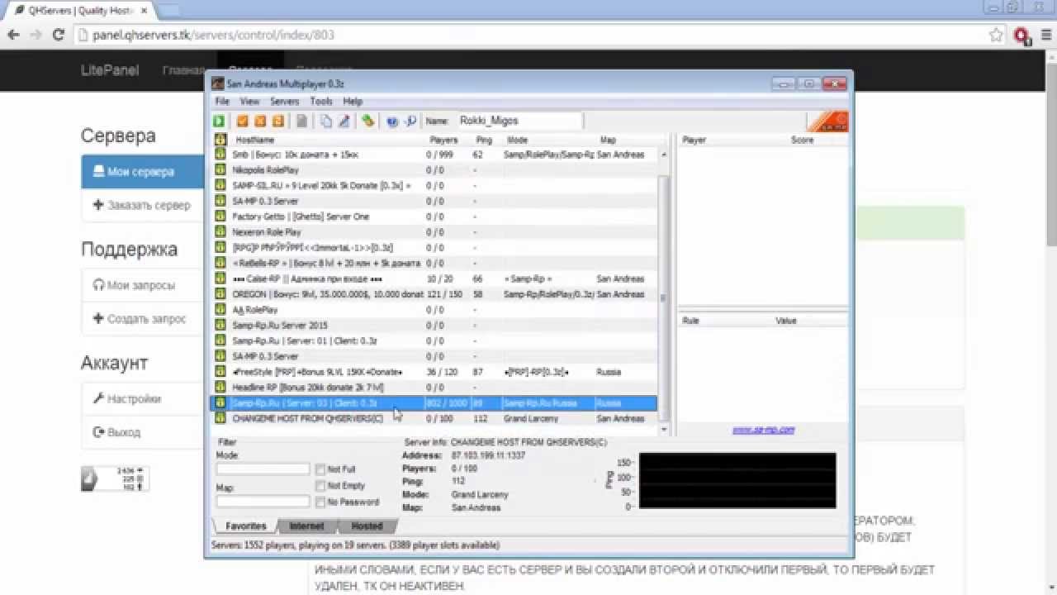The width and height of the screenshot is (1057, 595).
Task: Select the FreeStyle [PRP] server row
Action: tap(434, 372)
